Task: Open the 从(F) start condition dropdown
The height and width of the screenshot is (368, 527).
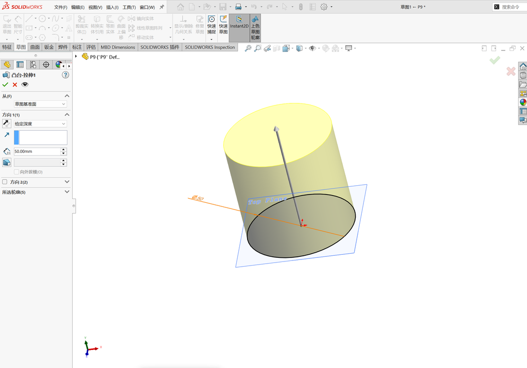Action: [x=40, y=104]
